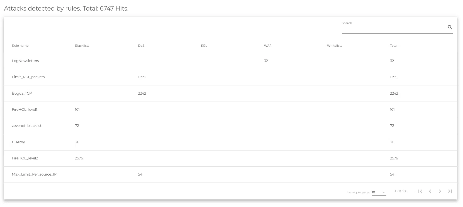Select the zevenet_blacklist rule row
463x207 pixels.
tap(26, 126)
